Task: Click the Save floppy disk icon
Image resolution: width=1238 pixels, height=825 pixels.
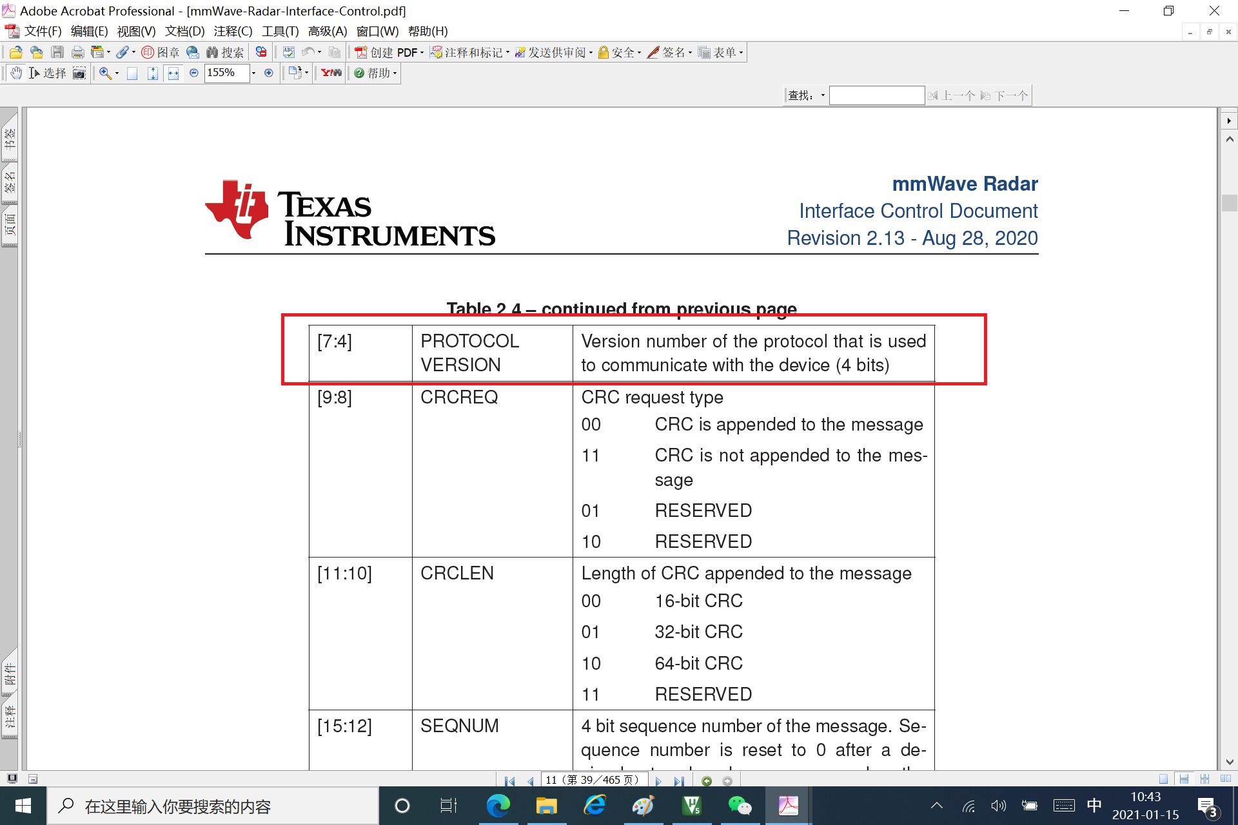Action: click(57, 52)
